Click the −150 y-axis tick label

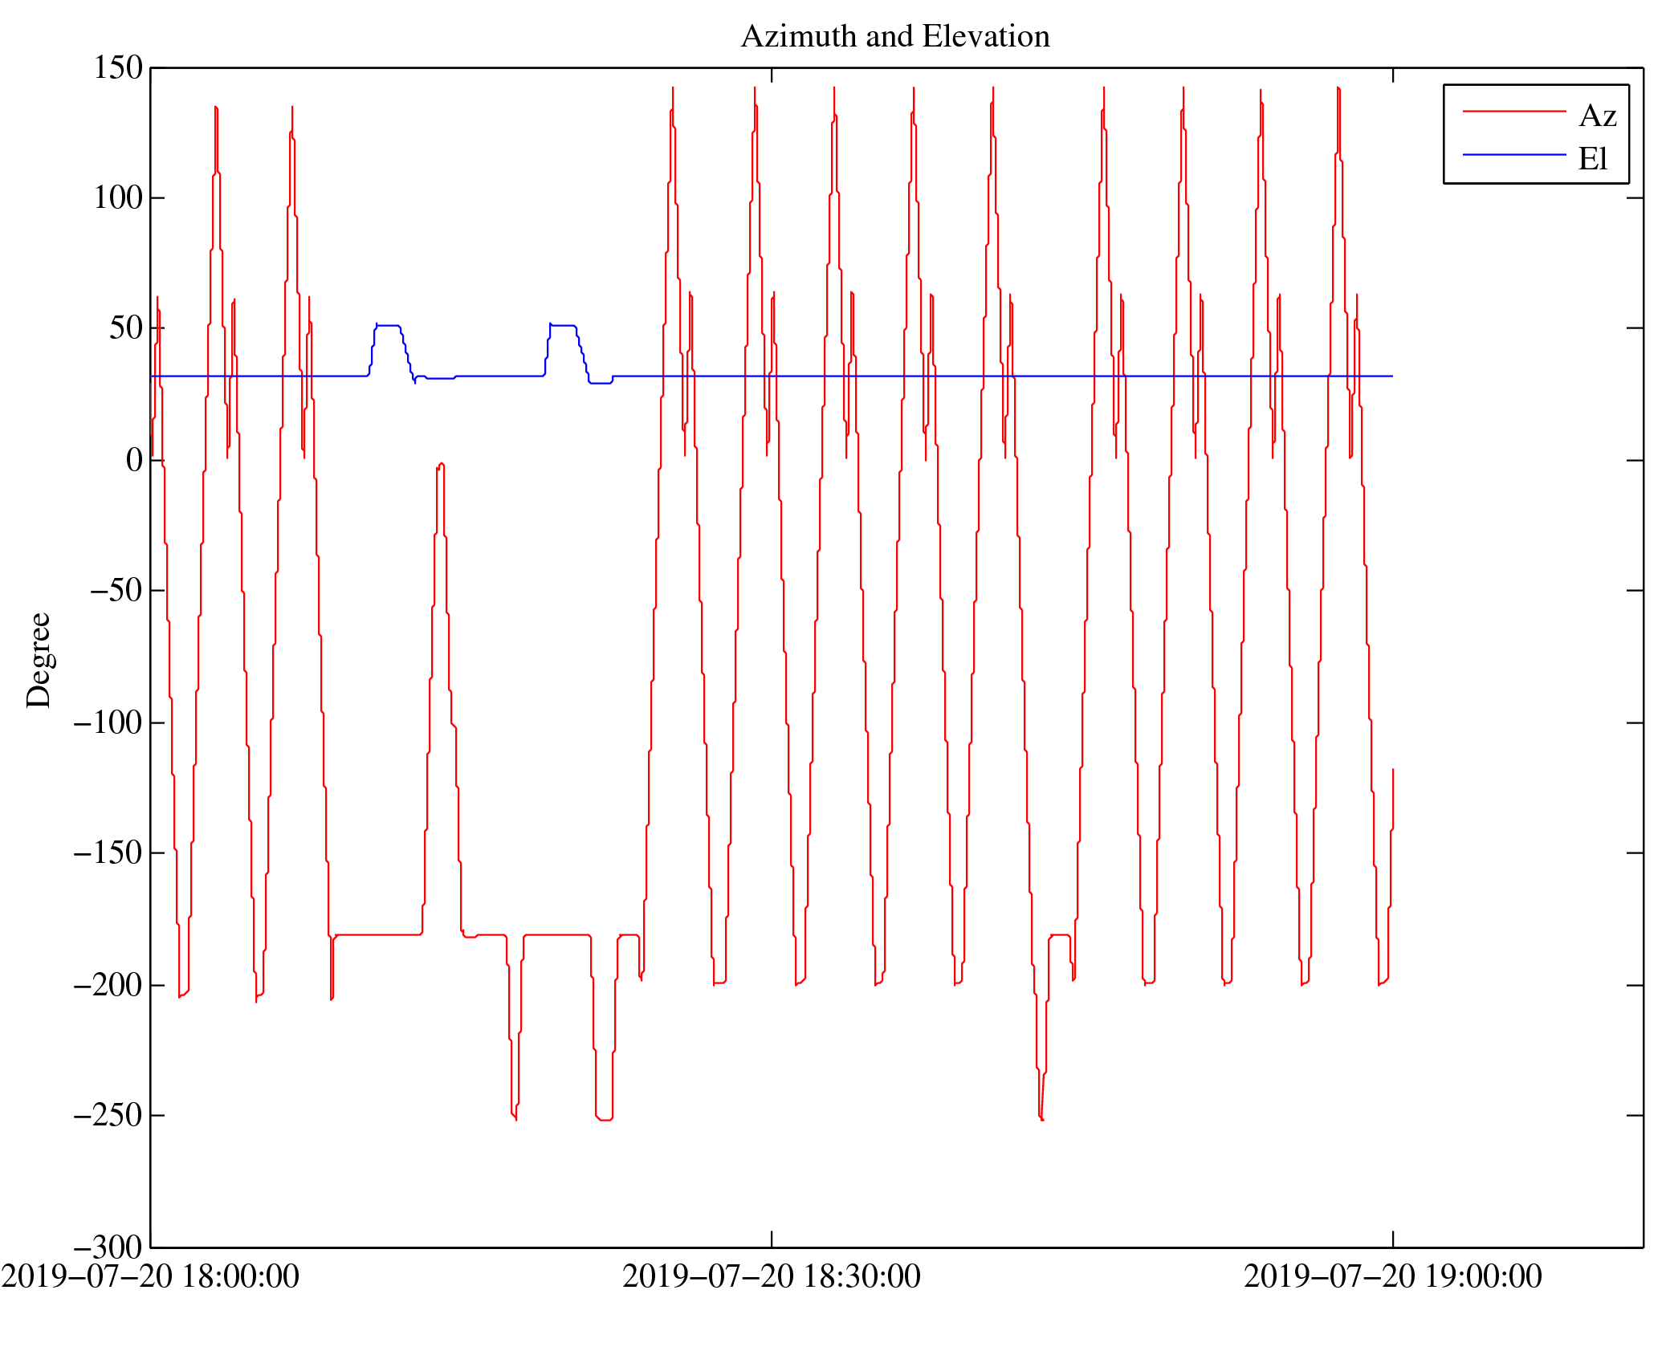[x=108, y=853]
